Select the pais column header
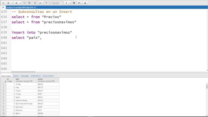The height and width of the screenshot is (117, 208). [26, 80]
